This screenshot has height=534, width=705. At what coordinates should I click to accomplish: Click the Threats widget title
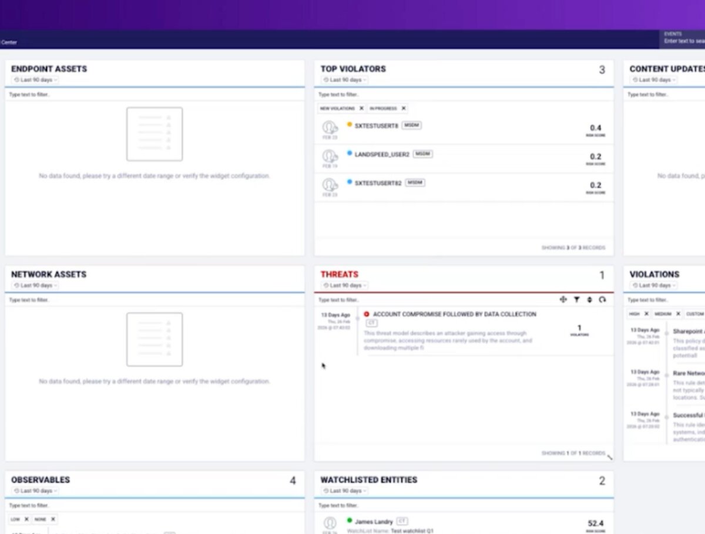[x=339, y=274]
